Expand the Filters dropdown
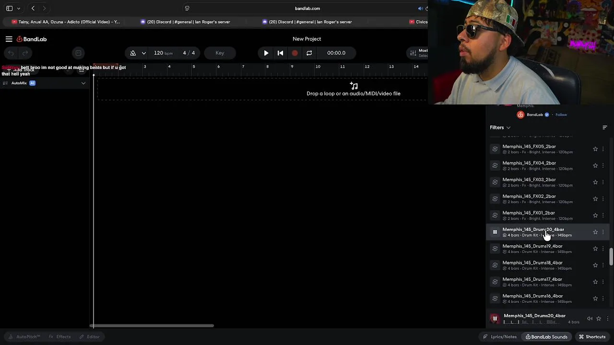 (x=500, y=127)
